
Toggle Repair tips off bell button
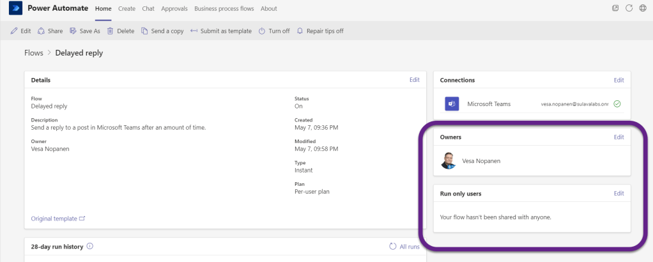point(320,31)
